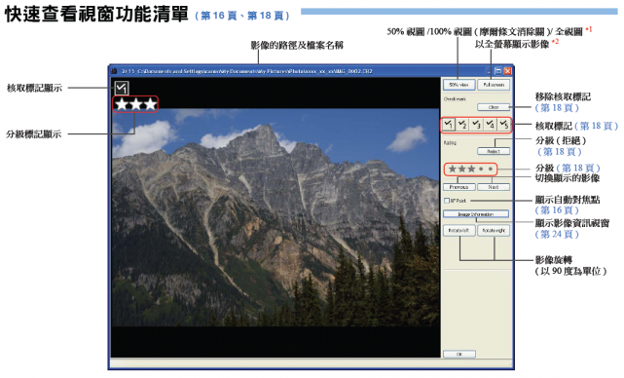
Task: Set rating to two stars
Action: pyautogui.click(x=461, y=169)
